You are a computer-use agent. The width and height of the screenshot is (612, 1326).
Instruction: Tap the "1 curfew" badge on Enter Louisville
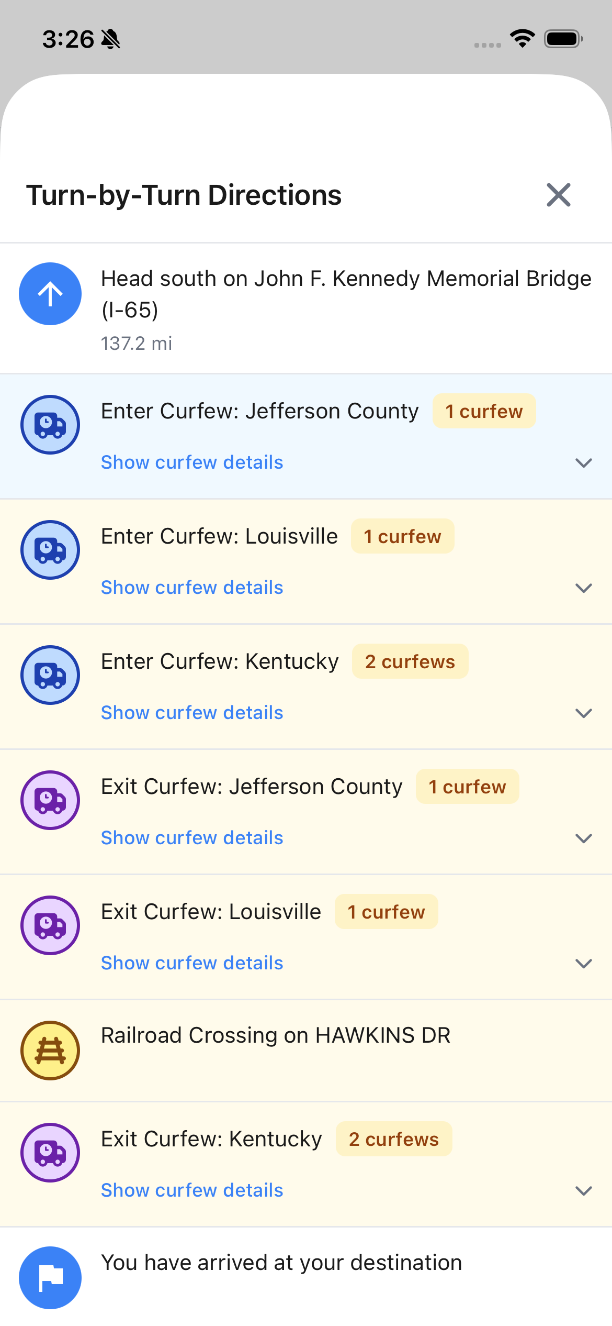click(x=402, y=536)
